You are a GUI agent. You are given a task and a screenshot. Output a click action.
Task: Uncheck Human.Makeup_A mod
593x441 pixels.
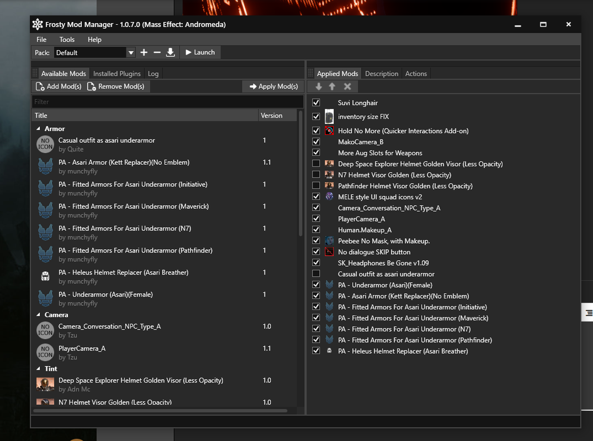316,229
